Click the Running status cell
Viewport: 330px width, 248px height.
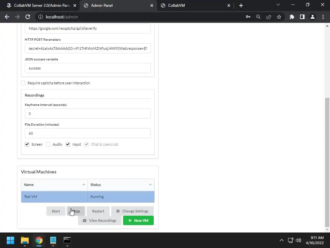tap(121, 197)
